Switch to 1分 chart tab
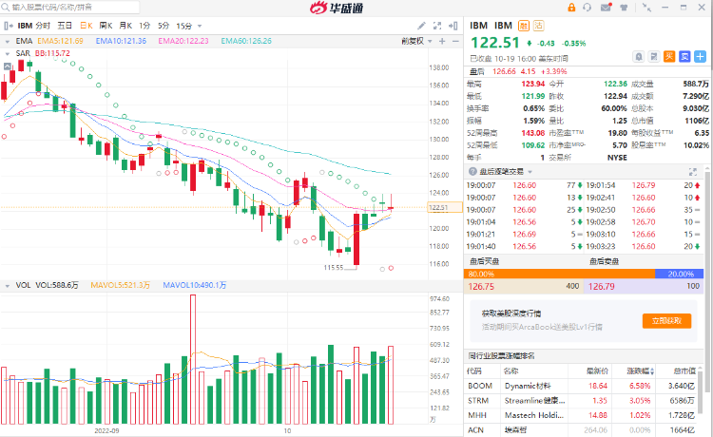 [145, 26]
